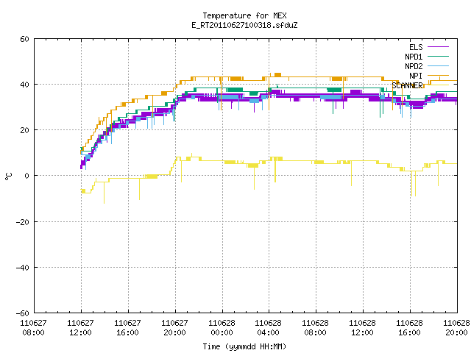Image resolution: width=471 pixels, height=353 pixels.
Task: Click the x-axis label 110627 20:00
Action: 175,328
